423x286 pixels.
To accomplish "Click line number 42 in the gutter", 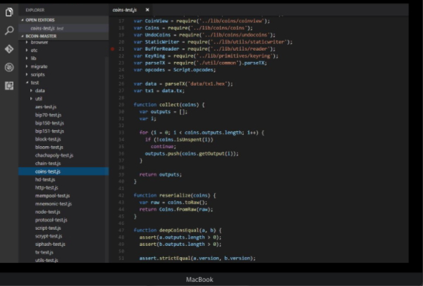I will point(121,195).
